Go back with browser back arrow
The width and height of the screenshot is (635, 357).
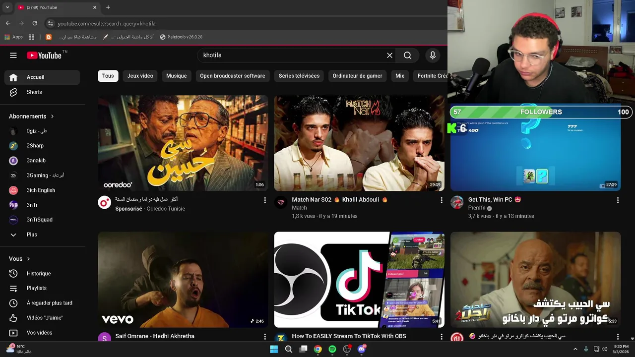pyautogui.click(x=8, y=23)
